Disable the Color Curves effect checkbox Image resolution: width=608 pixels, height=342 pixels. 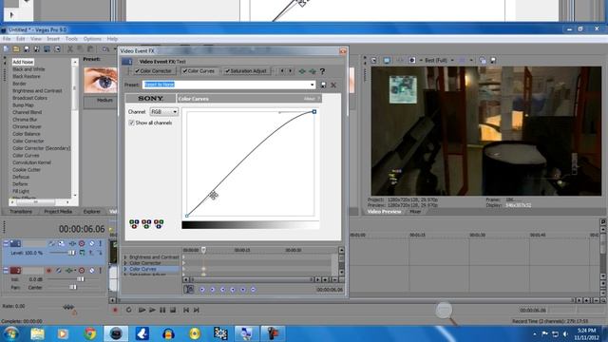(185, 71)
